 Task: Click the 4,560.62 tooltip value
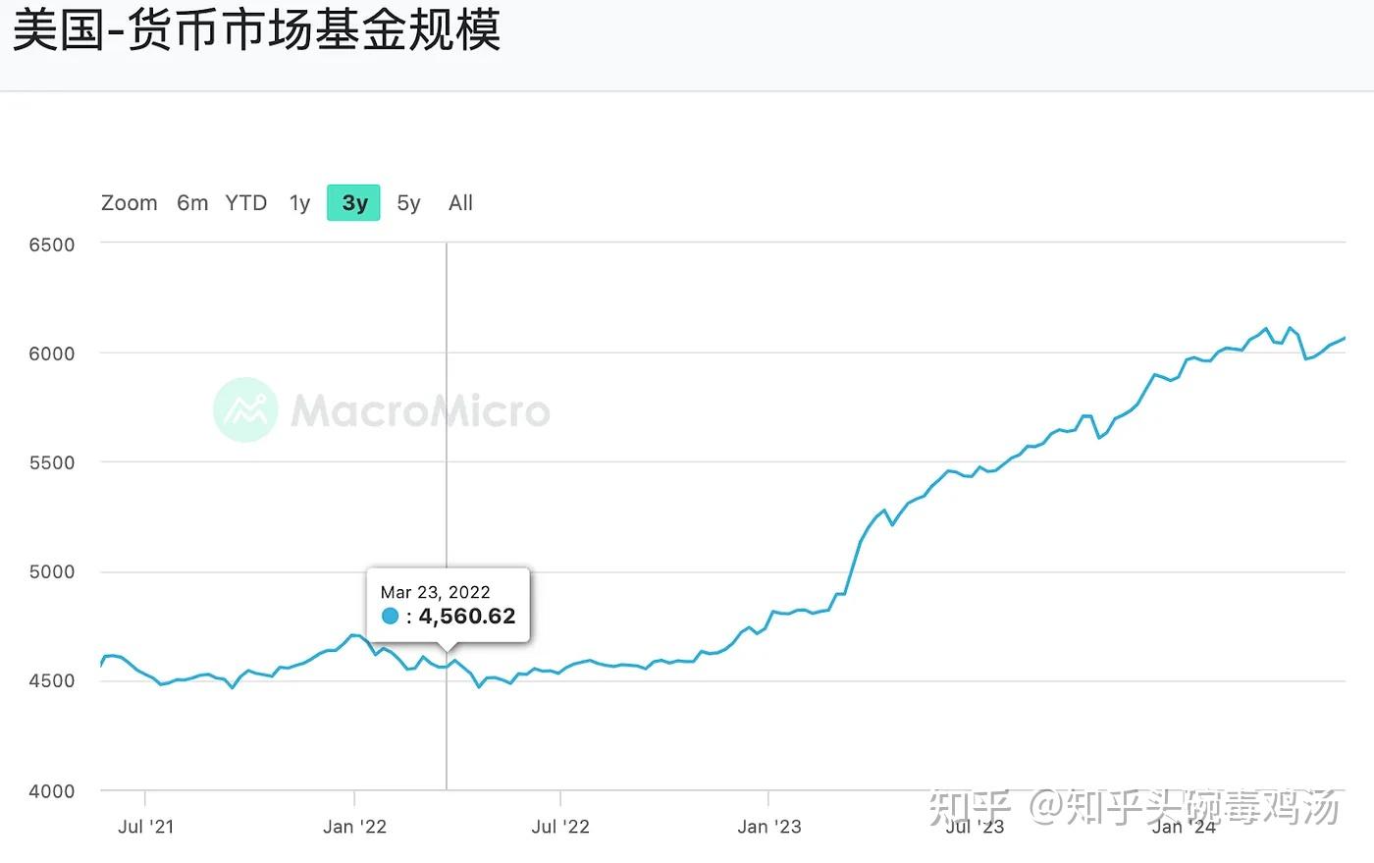click(467, 617)
